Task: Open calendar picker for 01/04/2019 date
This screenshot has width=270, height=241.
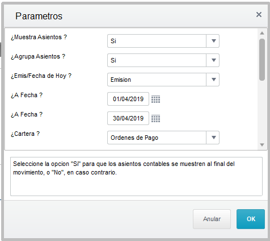Action: click(x=155, y=99)
